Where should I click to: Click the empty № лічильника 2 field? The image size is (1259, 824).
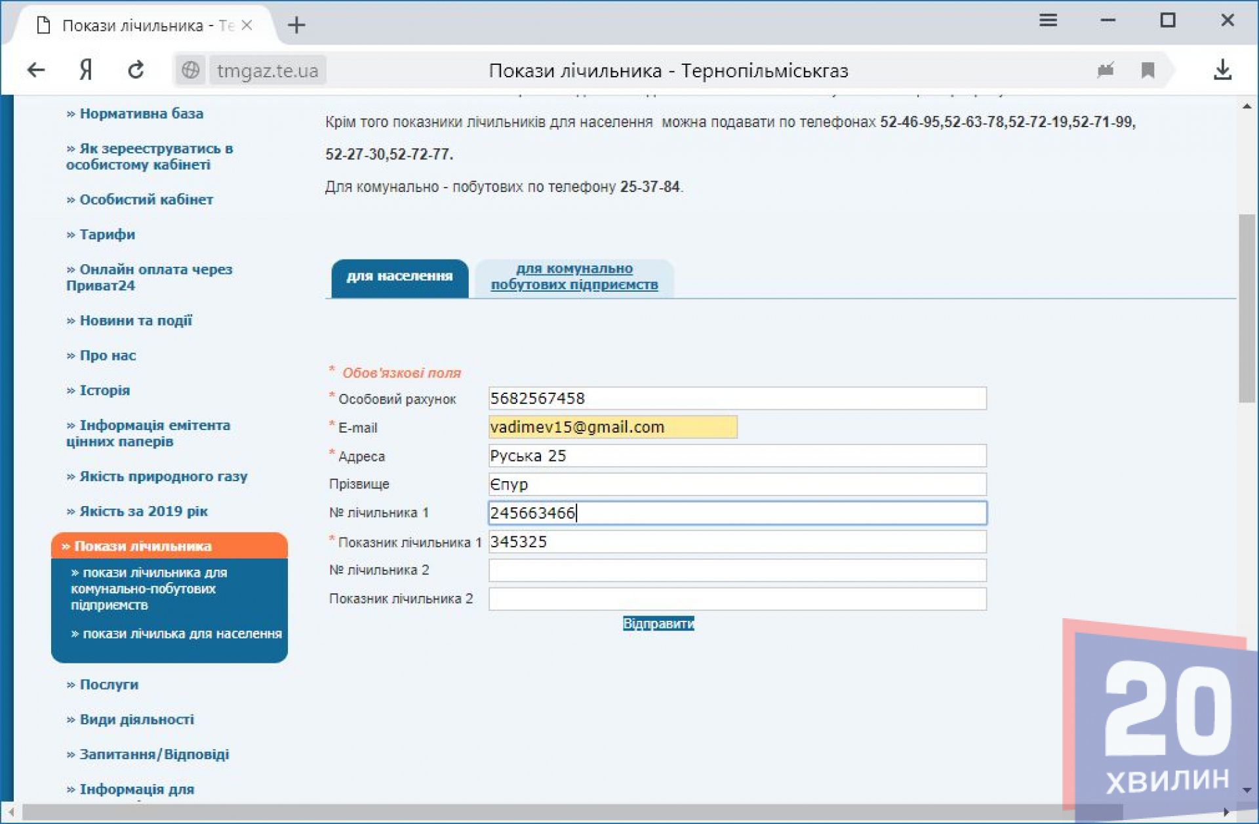click(736, 570)
